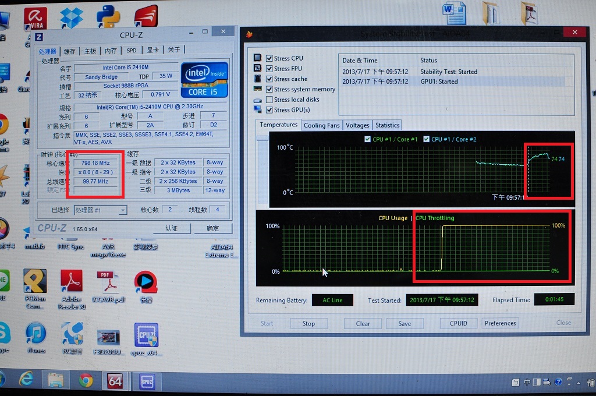
Task: Launch the cpuz_x64 desktop shortcut
Action: (x=146, y=338)
